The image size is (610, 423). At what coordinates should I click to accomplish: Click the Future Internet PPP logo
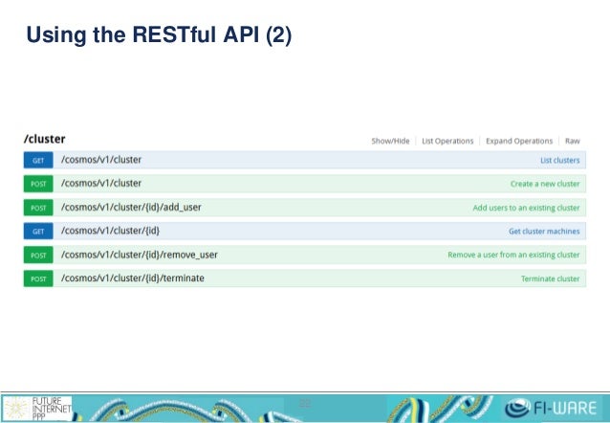(37, 409)
